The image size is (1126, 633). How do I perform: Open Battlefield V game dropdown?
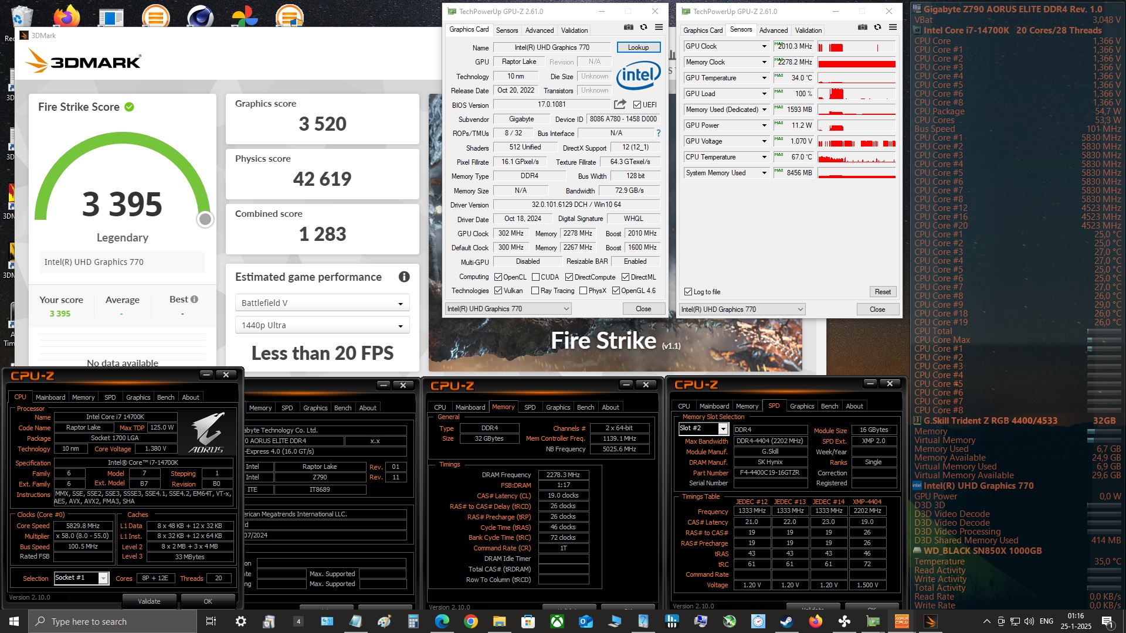click(322, 303)
